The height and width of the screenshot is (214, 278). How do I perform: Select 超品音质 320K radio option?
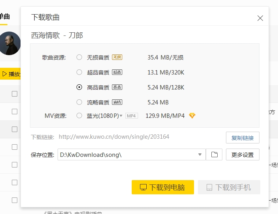tap(79, 72)
